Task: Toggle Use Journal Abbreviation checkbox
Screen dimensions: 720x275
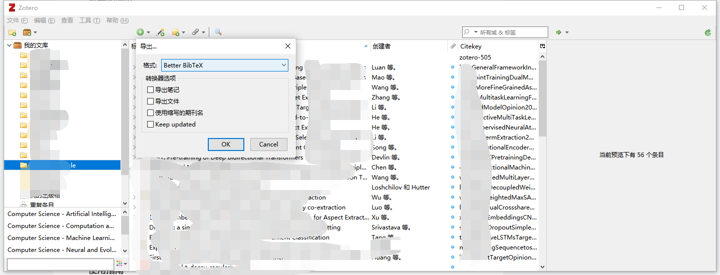Action: [x=151, y=113]
